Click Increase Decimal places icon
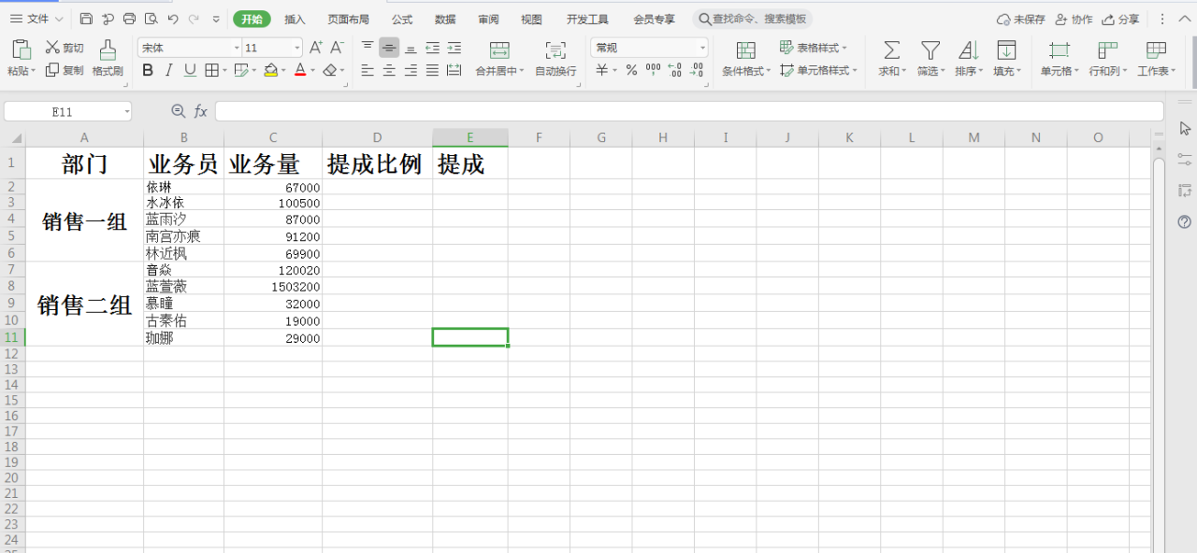 674,70
